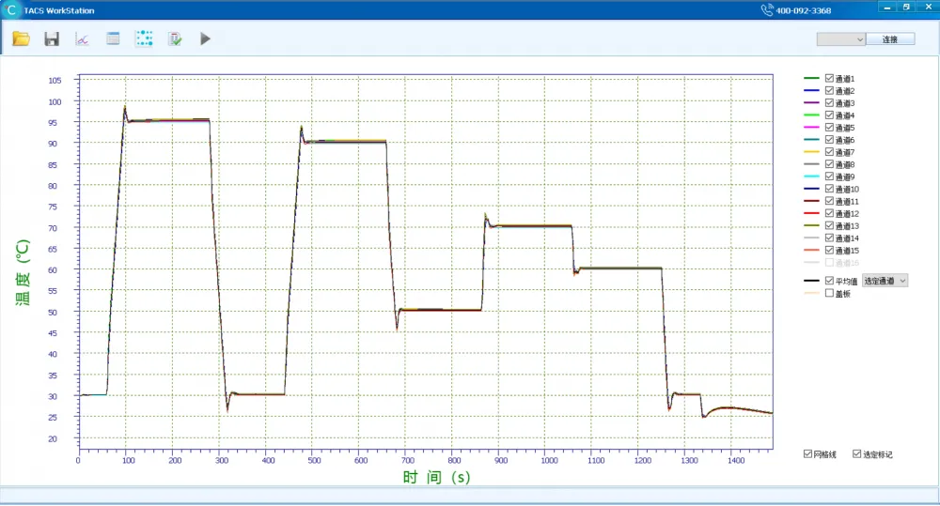
Task: Uncheck the 通道15 checkbox
Action: coord(829,251)
